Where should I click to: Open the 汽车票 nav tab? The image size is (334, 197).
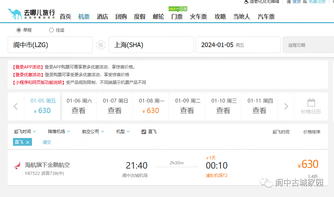(x=266, y=17)
